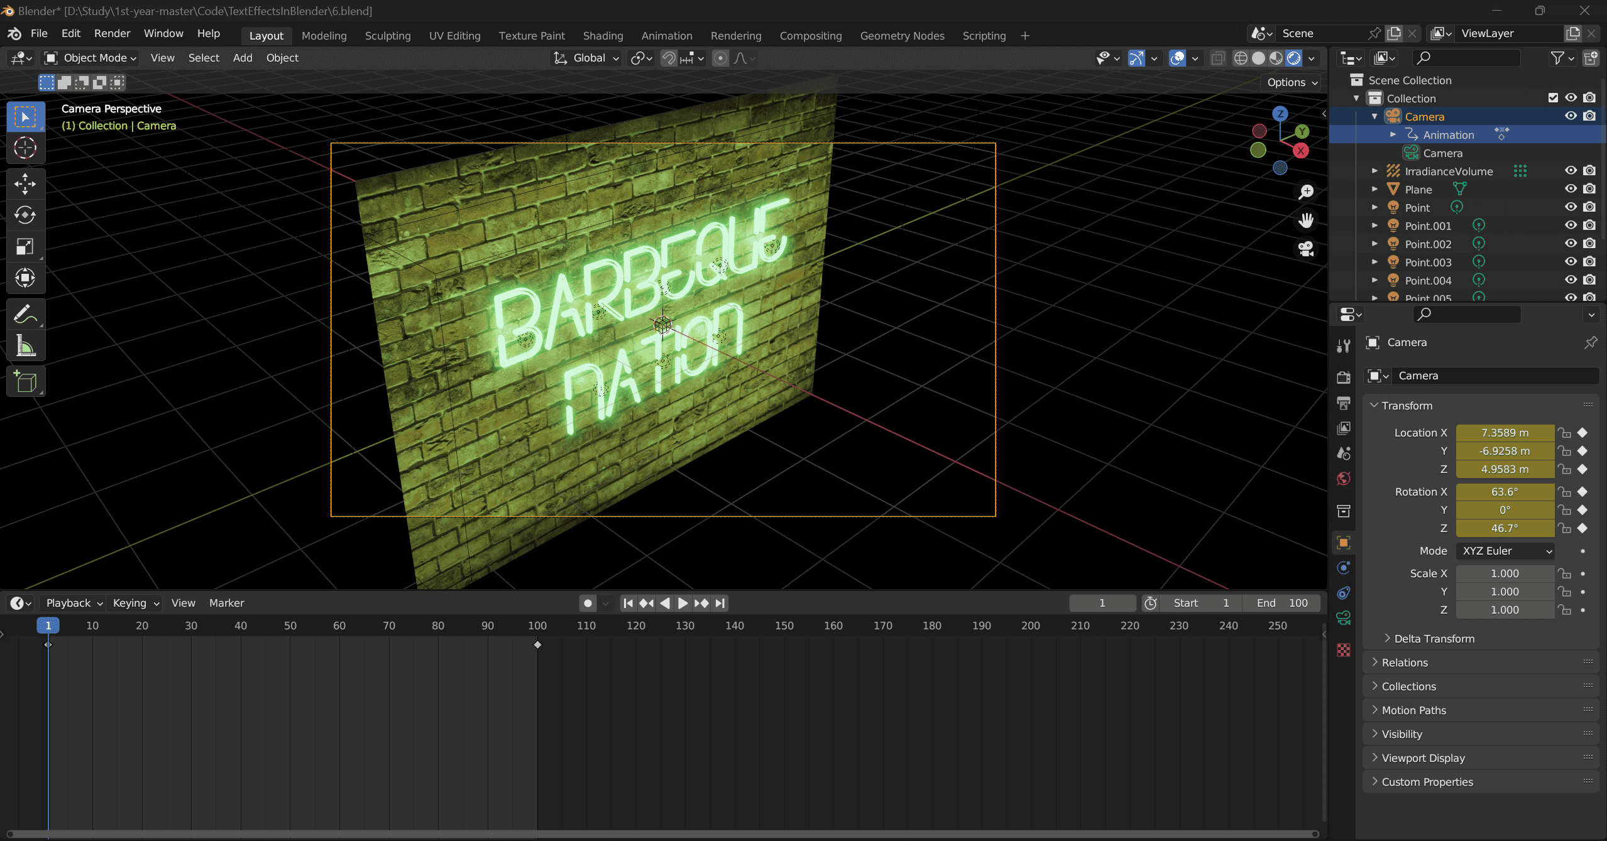1607x841 pixels.
Task: Uncheck the Collection exclude checkbox
Action: [x=1553, y=98]
